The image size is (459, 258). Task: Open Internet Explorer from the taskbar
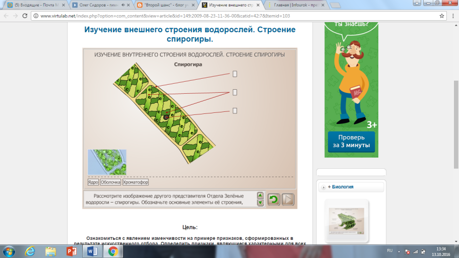[x=29, y=250]
